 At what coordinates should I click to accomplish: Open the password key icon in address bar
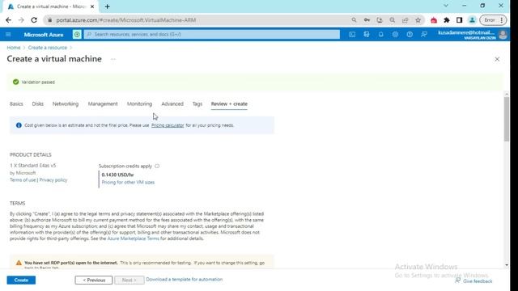tap(367, 20)
